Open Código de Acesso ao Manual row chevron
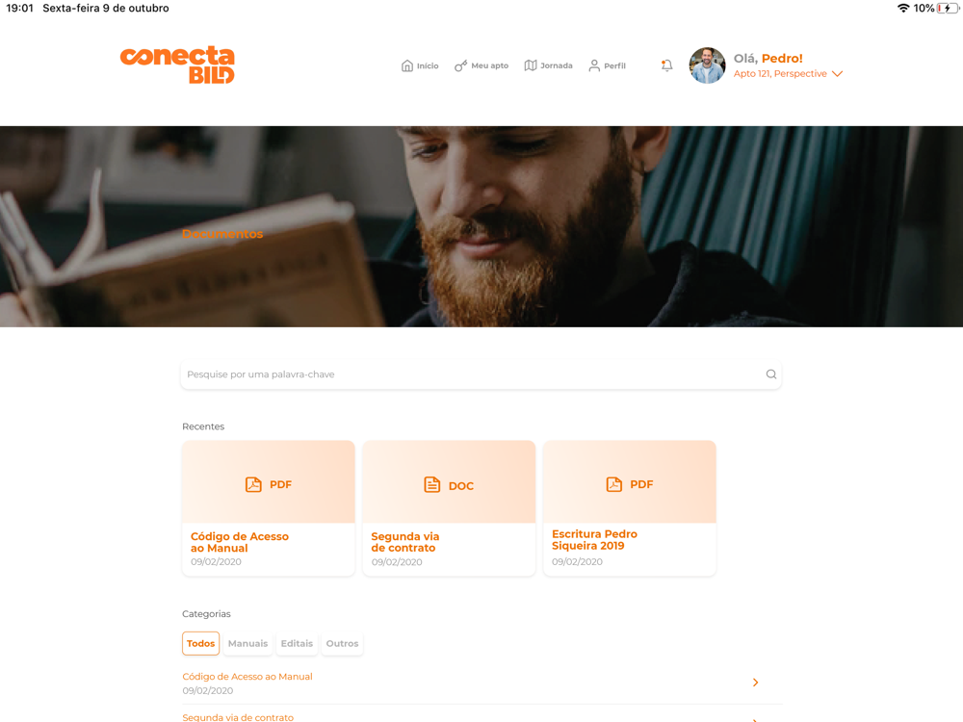 755,683
